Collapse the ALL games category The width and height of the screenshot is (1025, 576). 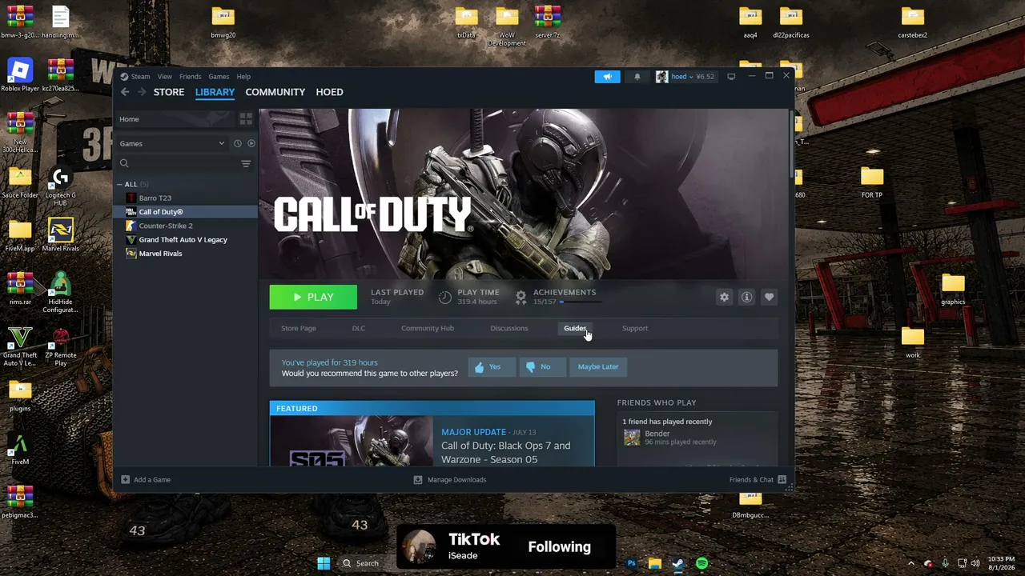click(119, 184)
